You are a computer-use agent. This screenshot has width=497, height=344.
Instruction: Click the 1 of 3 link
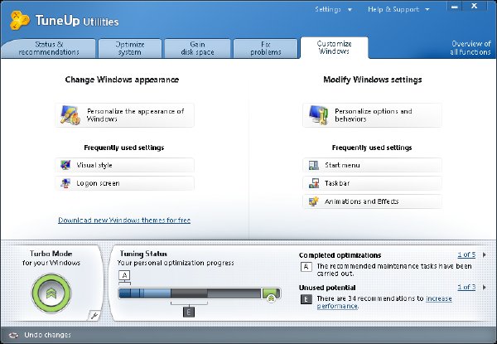coord(466,288)
